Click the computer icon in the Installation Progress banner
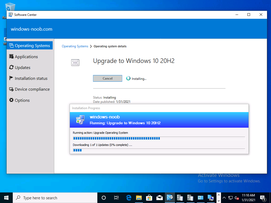This screenshot has width=271, height=203. click(x=80, y=120)
